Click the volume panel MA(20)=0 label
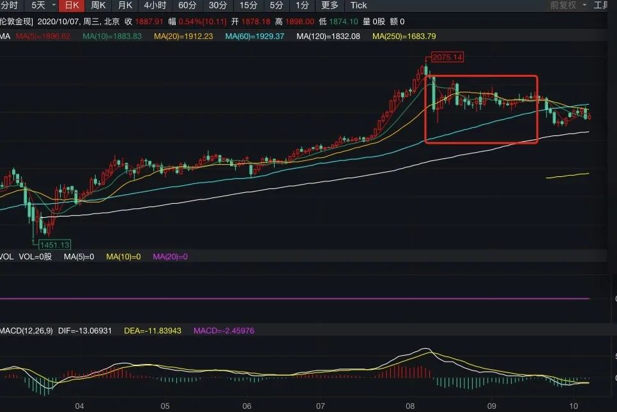Screen dimensions: 617x412 click(x=170, y=257)
